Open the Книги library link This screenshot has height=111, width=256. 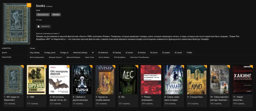click(50, 6)
